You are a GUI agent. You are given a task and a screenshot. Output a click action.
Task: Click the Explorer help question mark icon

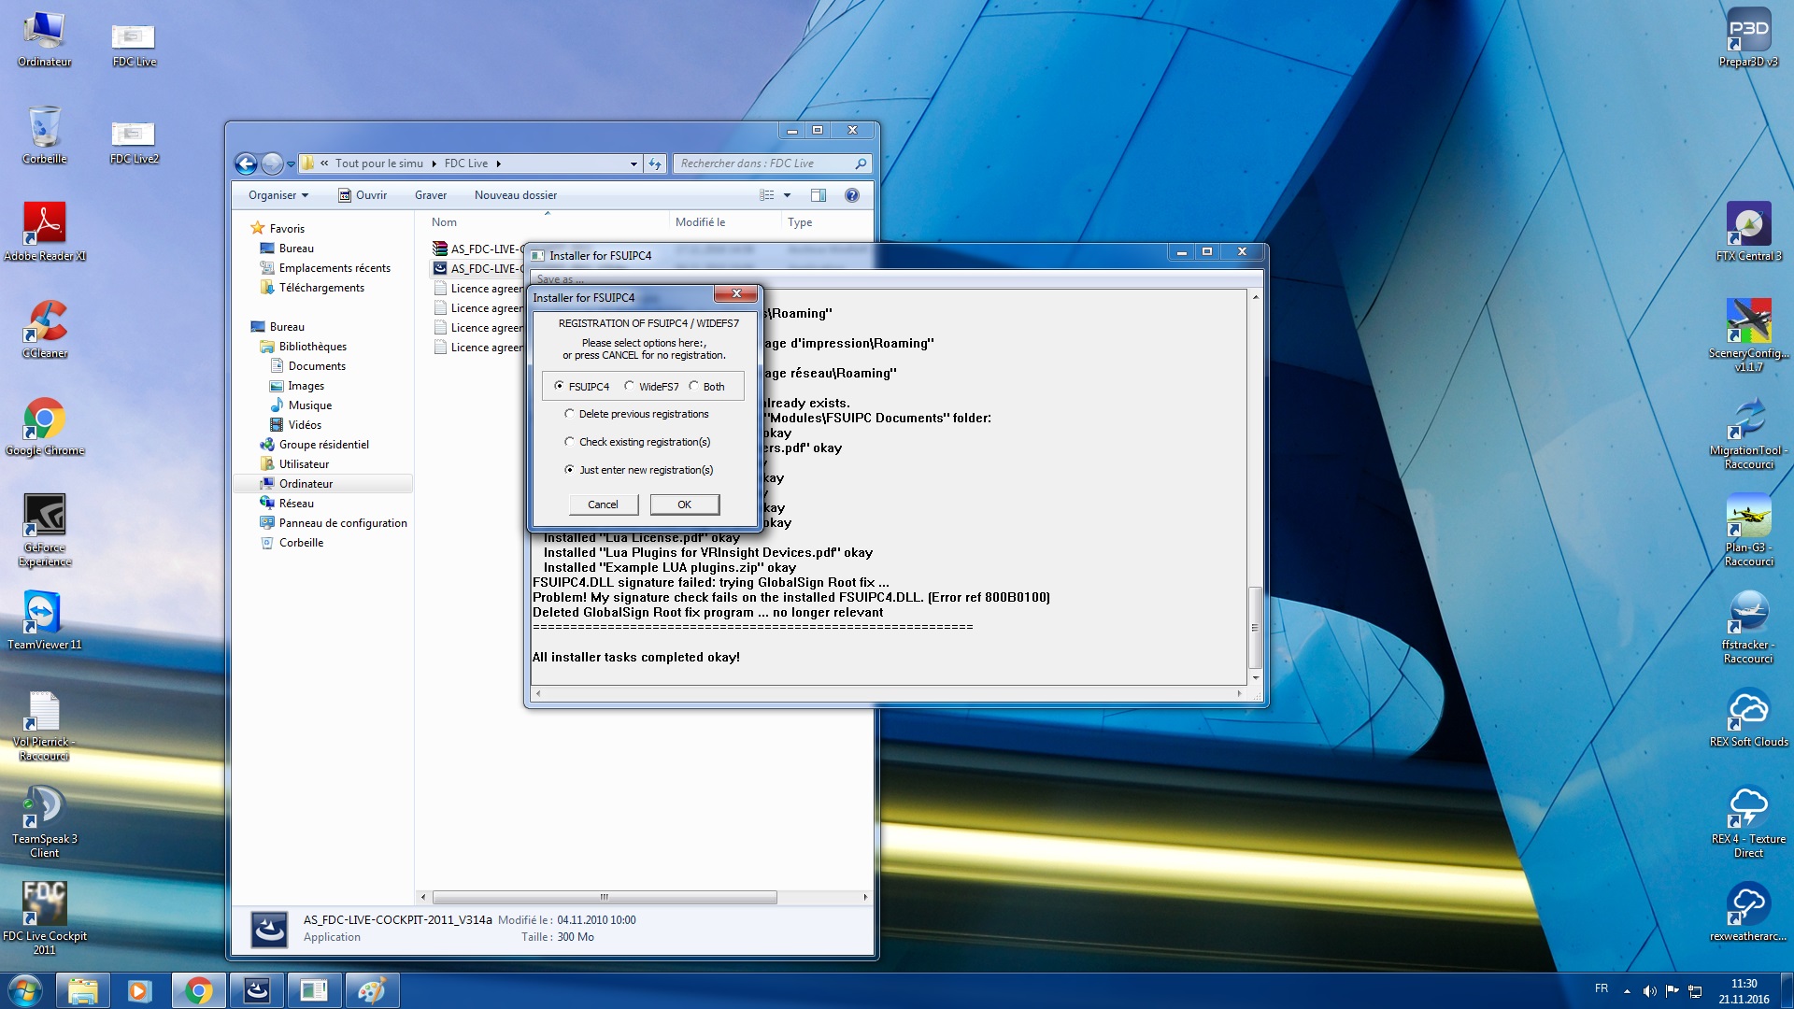coord(851,195)
